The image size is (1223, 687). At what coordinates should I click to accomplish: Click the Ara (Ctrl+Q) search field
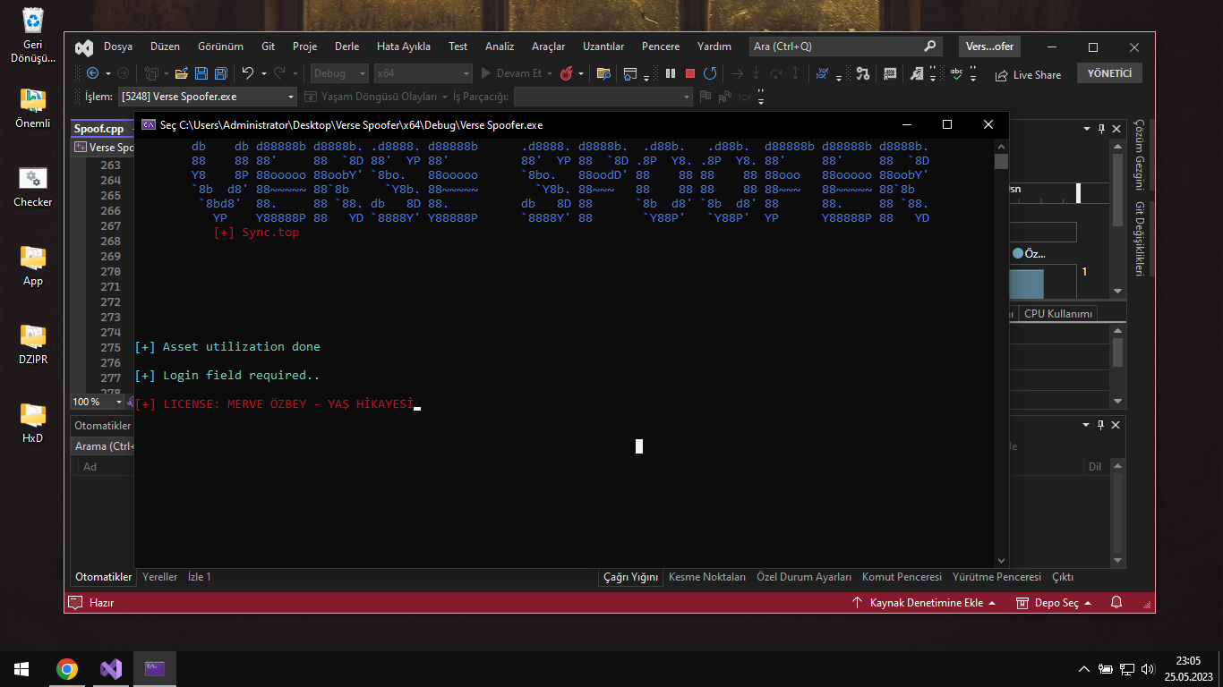[x=845, y=47]
